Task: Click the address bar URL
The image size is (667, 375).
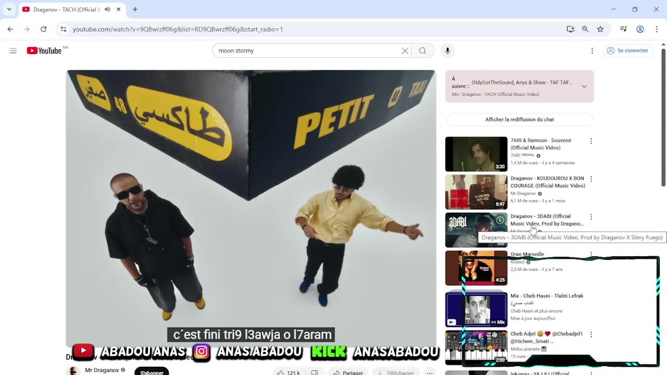Action: pyautogui.click(x=178, y=29)
